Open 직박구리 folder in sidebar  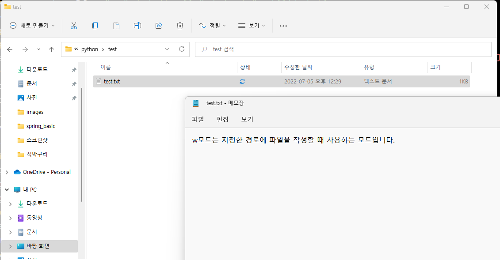point(37,154)
